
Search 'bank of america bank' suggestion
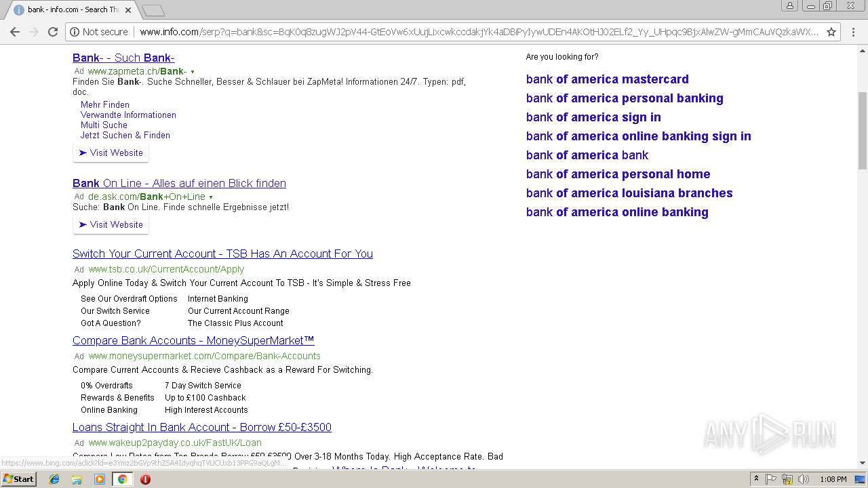pyautogui.click(x=587, y=155)
